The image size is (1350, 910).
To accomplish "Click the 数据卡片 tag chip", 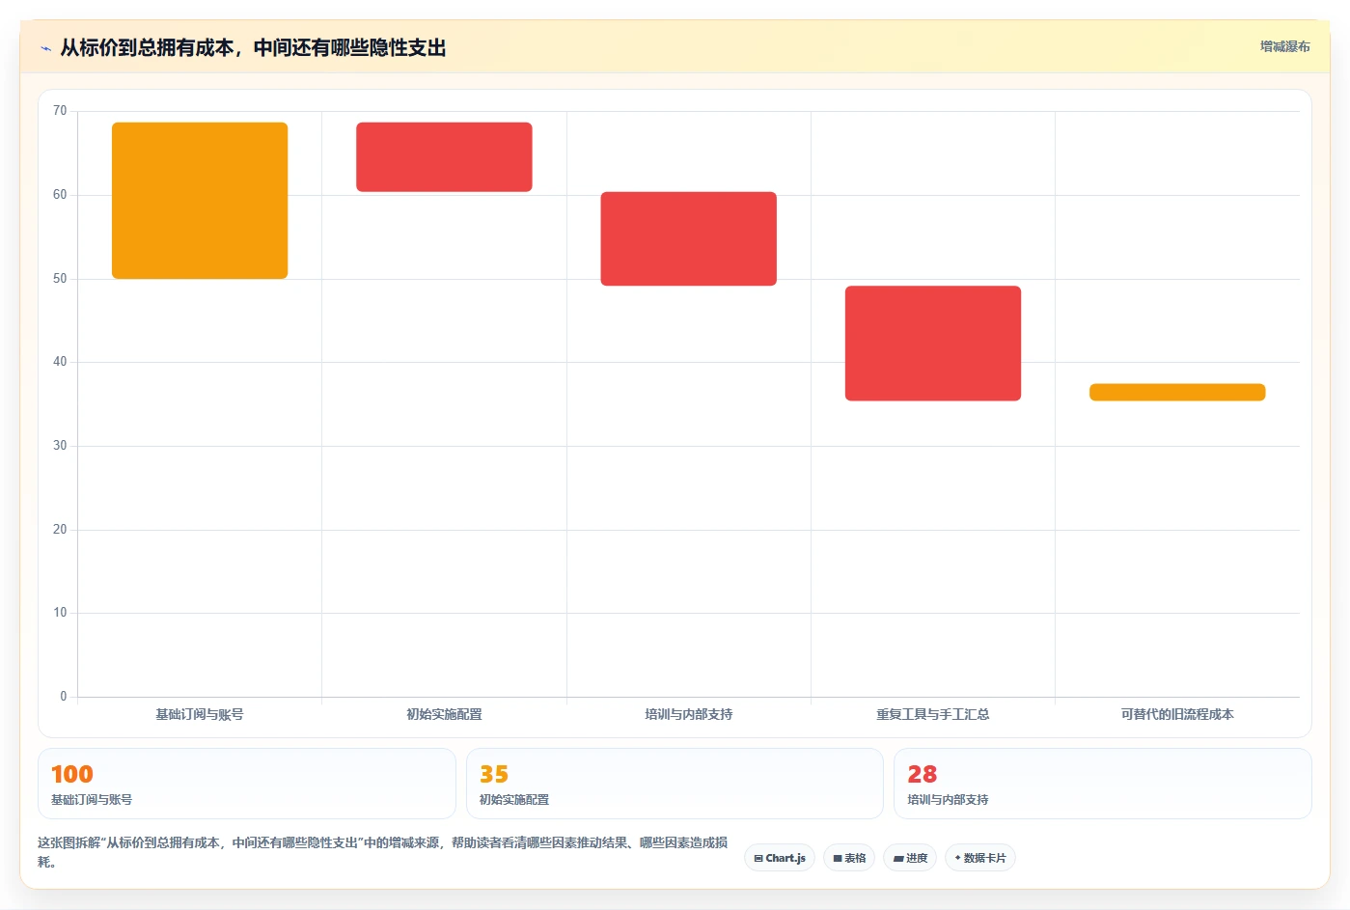I will click(980, 858).
